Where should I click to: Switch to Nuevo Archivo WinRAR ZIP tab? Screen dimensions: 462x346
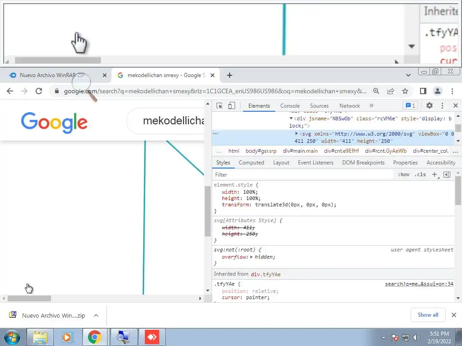coord(56,75)
